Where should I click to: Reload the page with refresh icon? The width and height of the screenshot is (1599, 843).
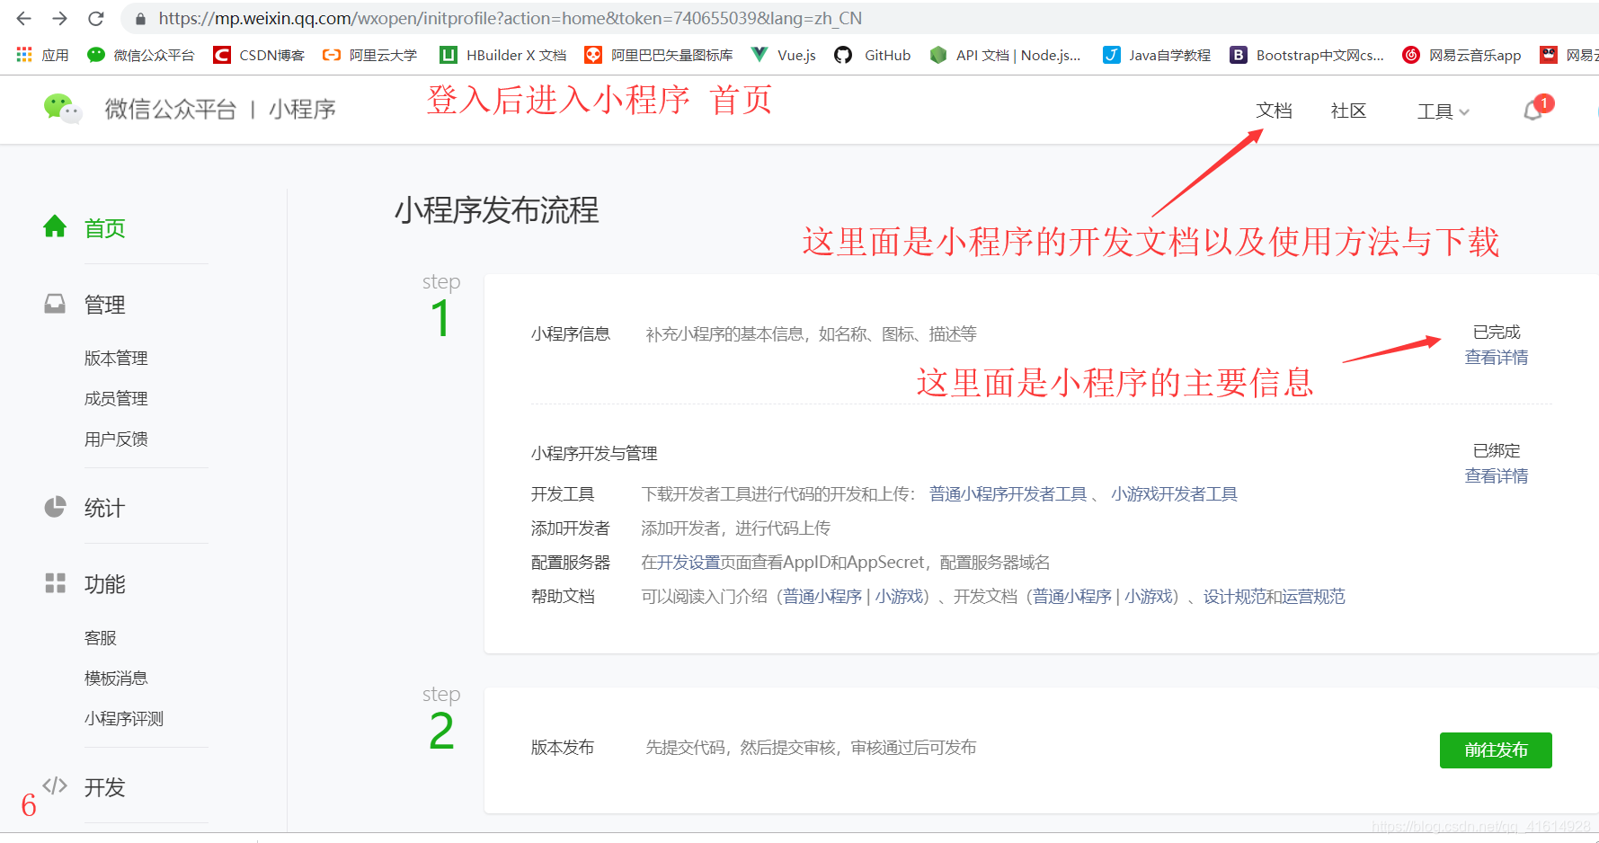click(96, 18)
